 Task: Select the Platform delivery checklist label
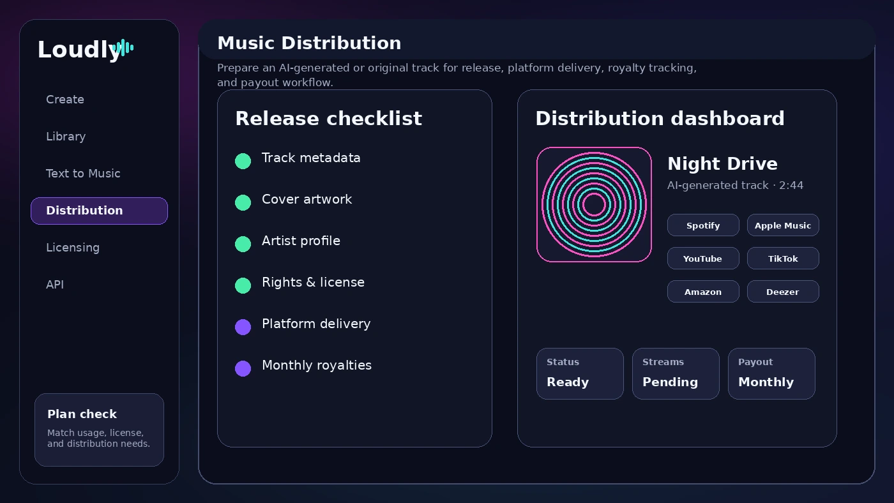click(x=316, y=324)
